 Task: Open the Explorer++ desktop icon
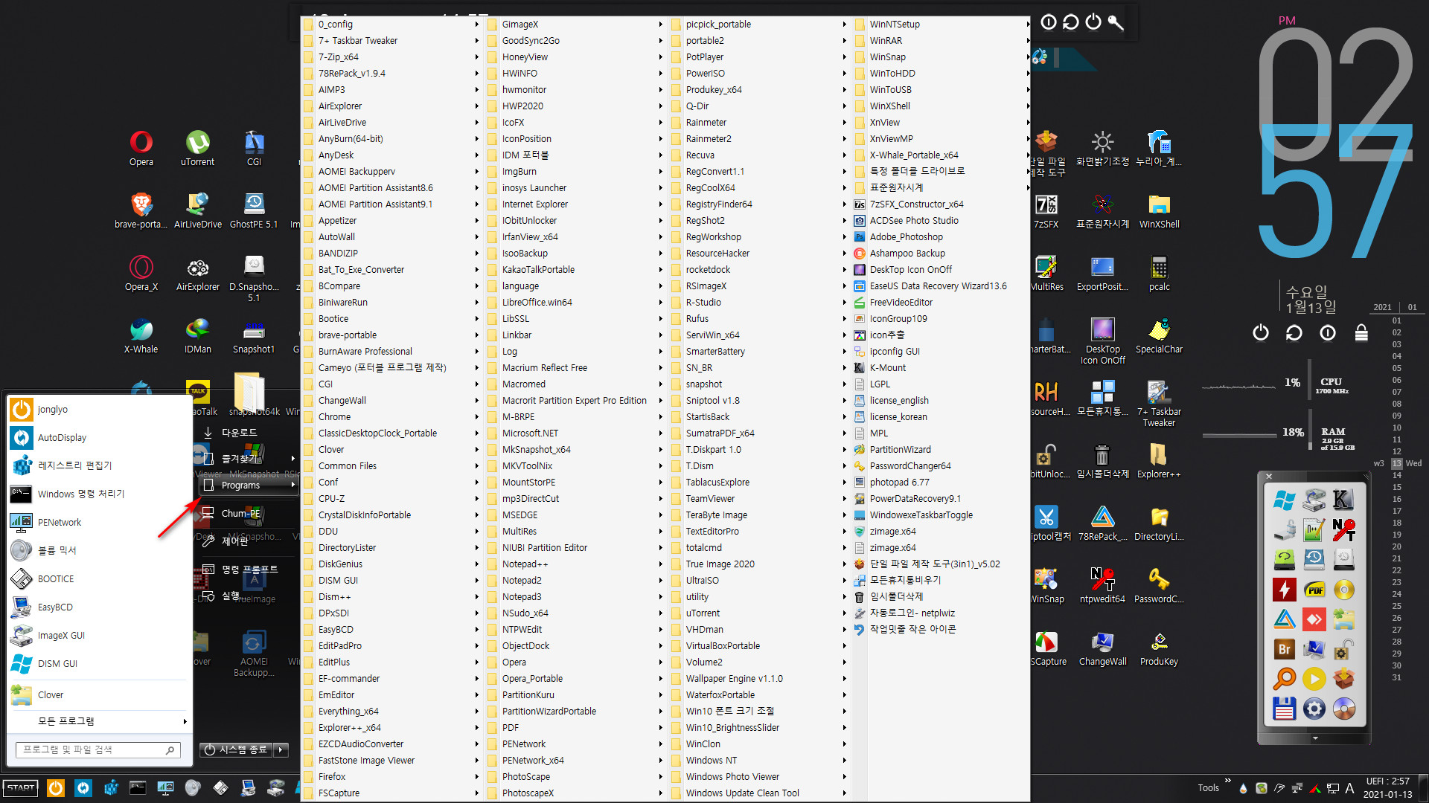pyautogui.click(x=1159, y=460)
